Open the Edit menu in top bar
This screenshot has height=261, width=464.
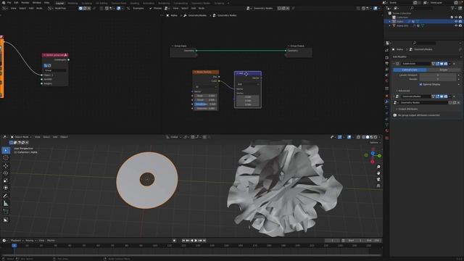16,3
